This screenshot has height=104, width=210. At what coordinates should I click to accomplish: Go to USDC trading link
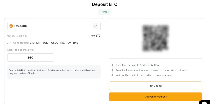(x=55, y=43)
